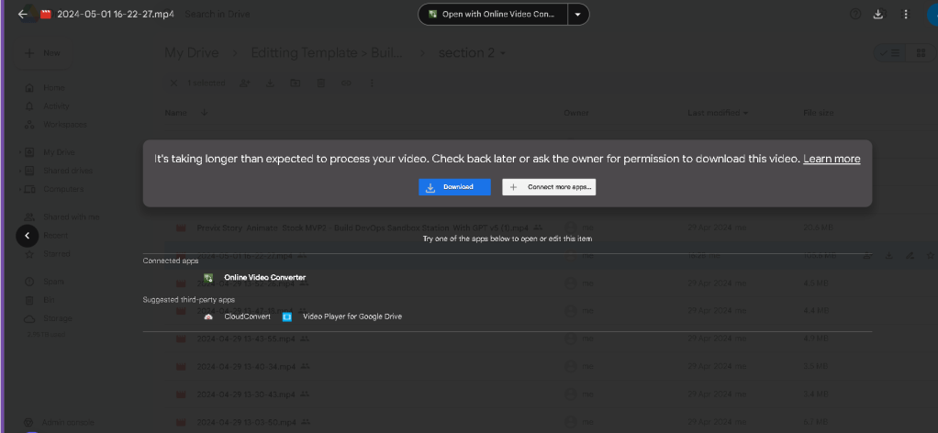Click rename pencil icon on selected row
Image resolution: width=938 pixels, height=433 pixels.
coord(910,255)
